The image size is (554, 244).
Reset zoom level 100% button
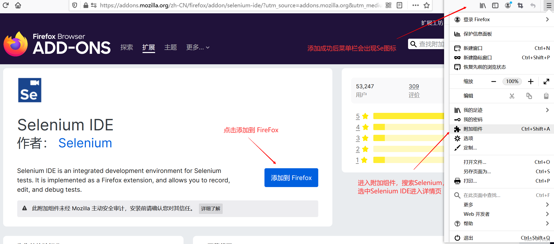pyautogui.click(x=512, y=82)
